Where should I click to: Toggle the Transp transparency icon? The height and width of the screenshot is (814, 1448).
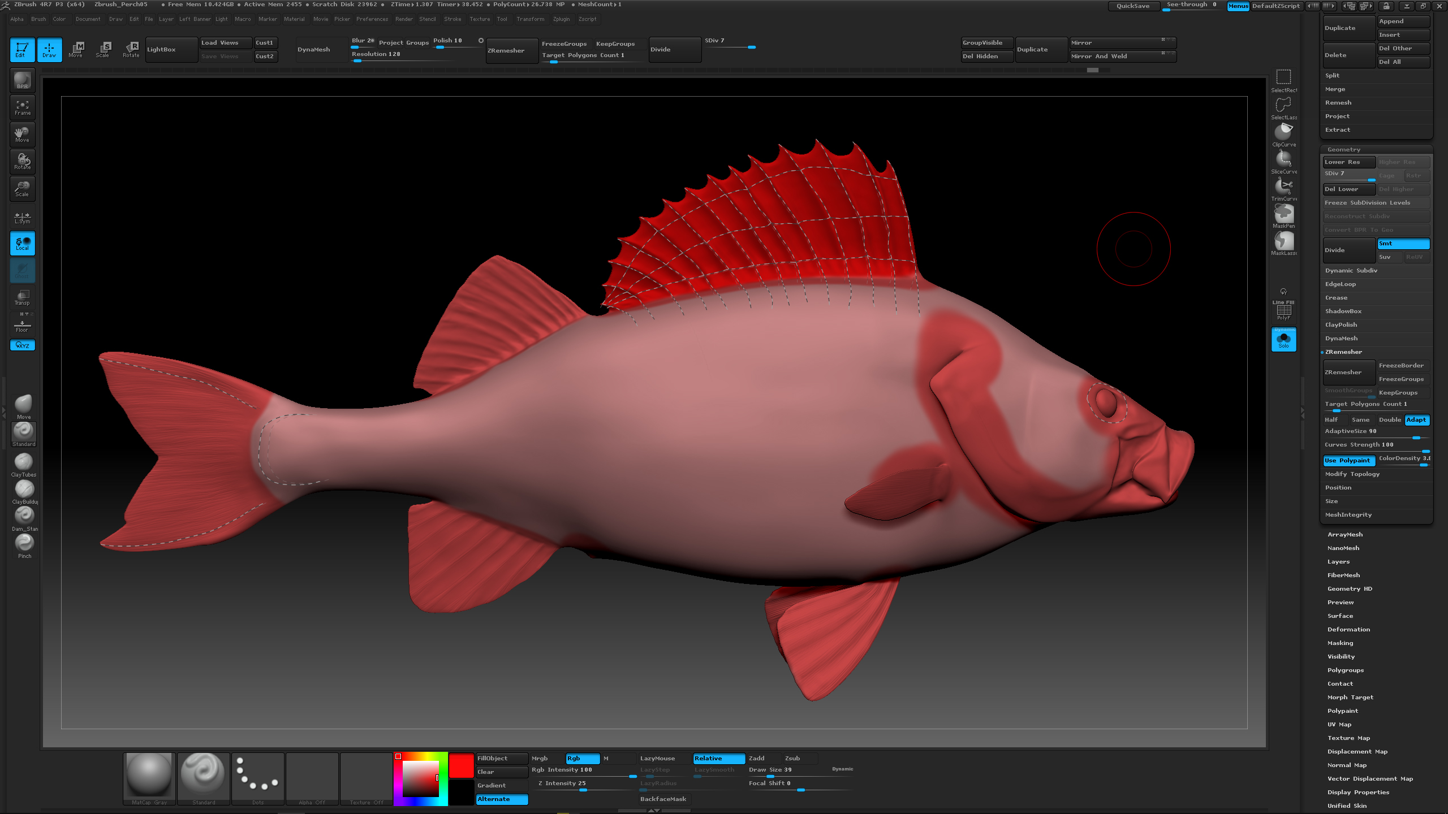[x=23, y=297]
